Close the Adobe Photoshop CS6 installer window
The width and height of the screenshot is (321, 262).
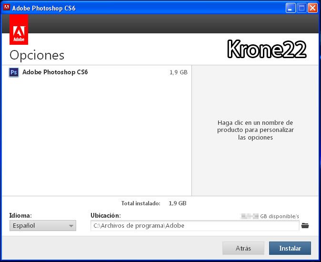coord(312,8)
